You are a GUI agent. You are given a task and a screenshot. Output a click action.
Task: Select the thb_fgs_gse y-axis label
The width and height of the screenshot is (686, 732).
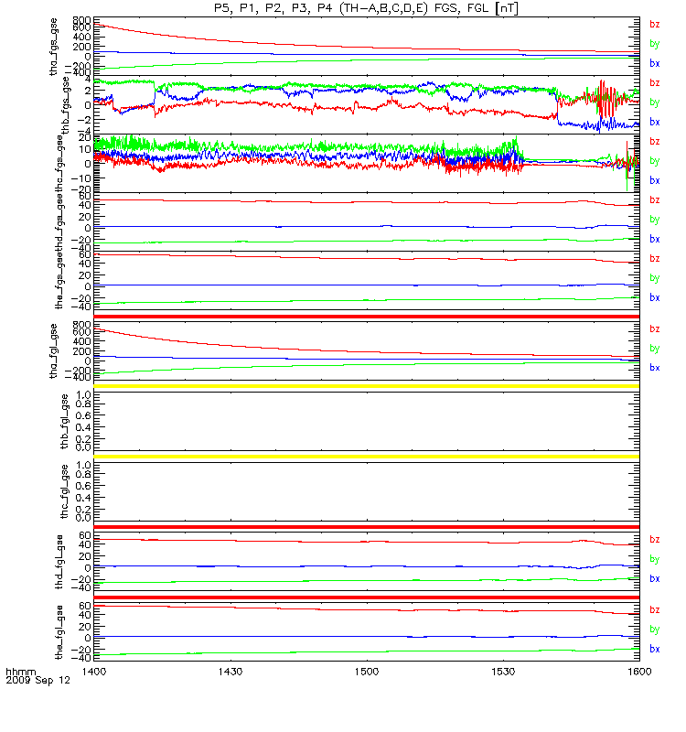pyautogui.click(x=65, y=105)
